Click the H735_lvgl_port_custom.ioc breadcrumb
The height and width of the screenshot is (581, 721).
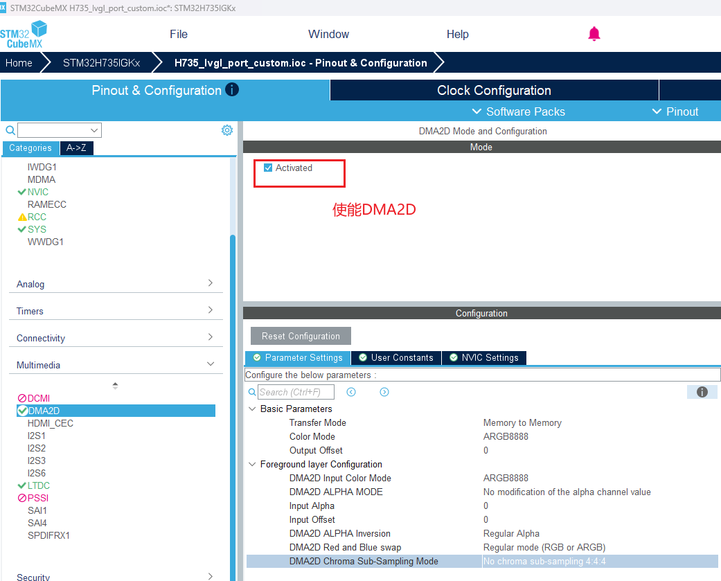click(301, 63)
